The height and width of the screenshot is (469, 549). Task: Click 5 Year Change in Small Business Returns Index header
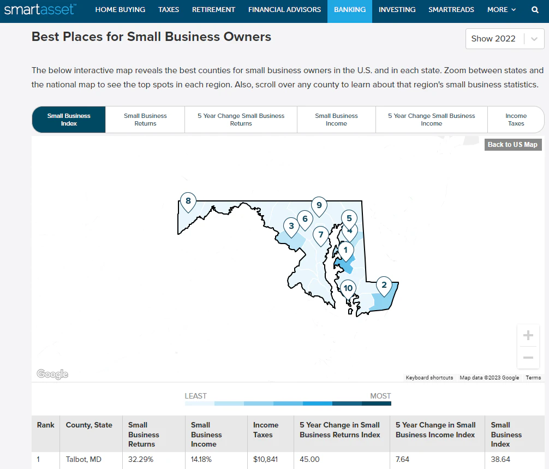pos(342,434)
